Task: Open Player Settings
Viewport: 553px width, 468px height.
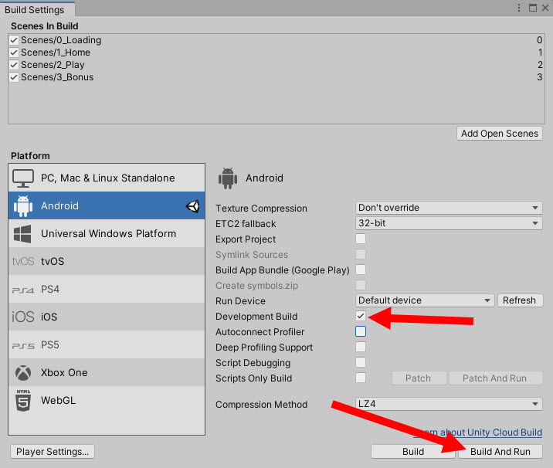Action: (53, 452)
